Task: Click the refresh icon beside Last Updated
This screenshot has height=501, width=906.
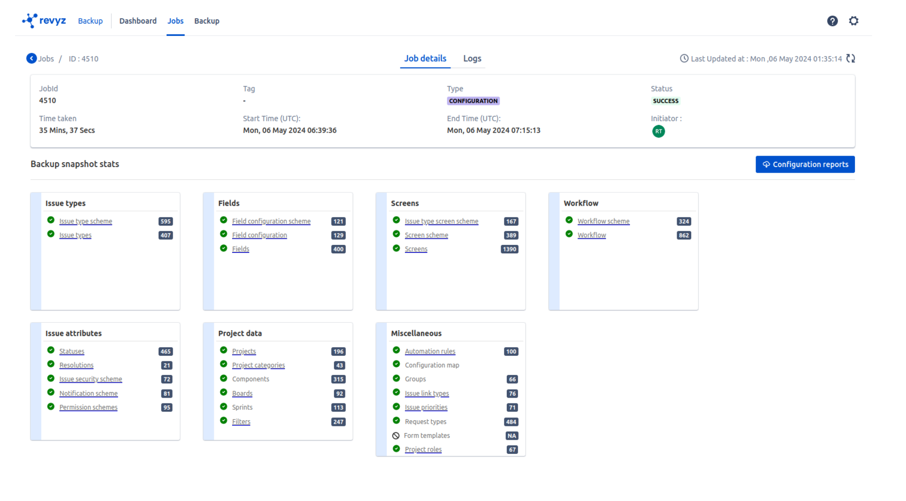Action: [x=851, y=58]
